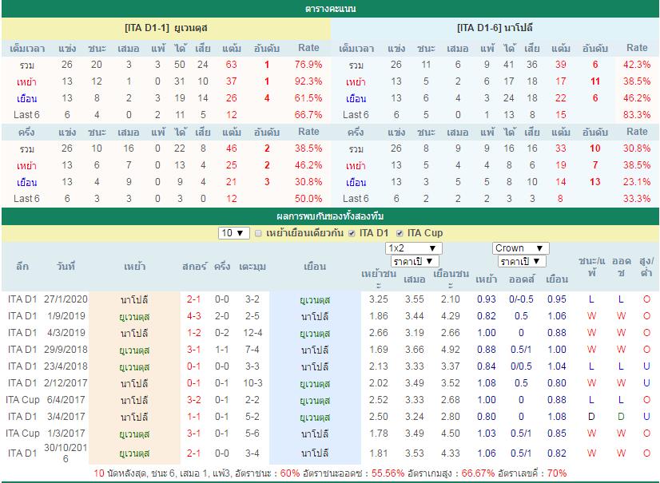Open home team นาโปลี in the 6/4/2017 match

tap(134, 400)
